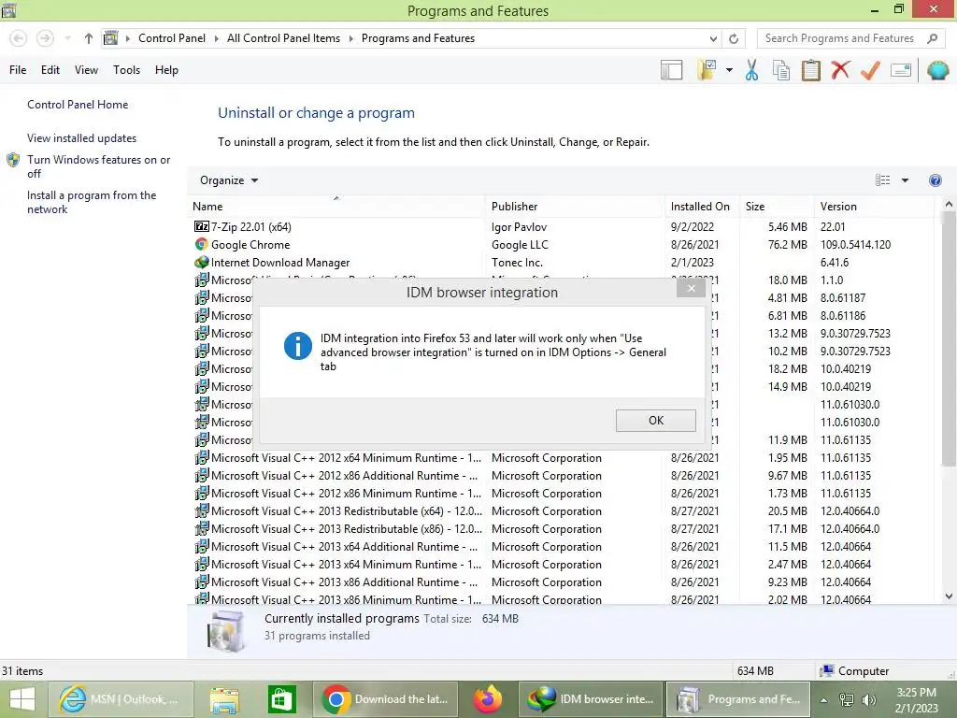Expand the address bar history dropdown
The height and width of the screenshot is (718, 957).
[713, 38]
